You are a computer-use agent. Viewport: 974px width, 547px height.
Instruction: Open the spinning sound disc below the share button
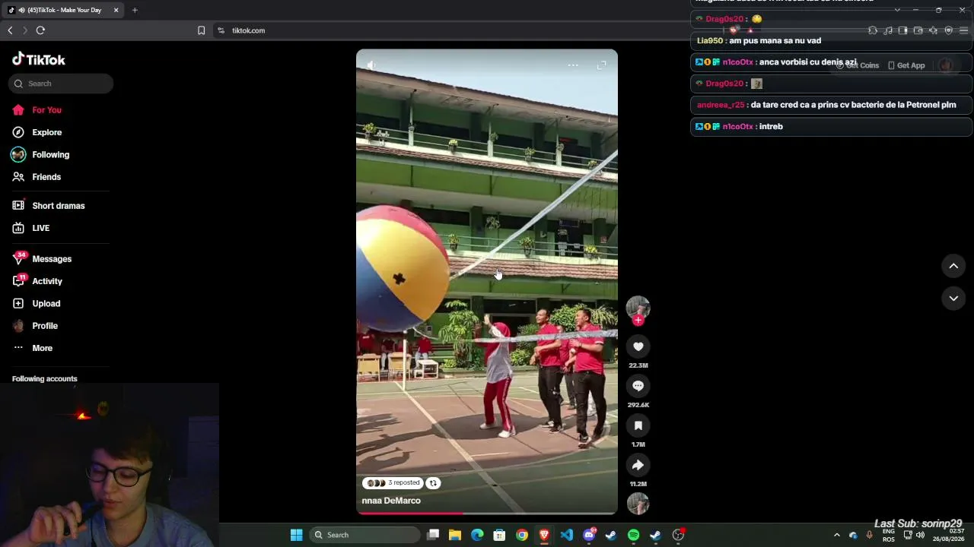(638, 504)
